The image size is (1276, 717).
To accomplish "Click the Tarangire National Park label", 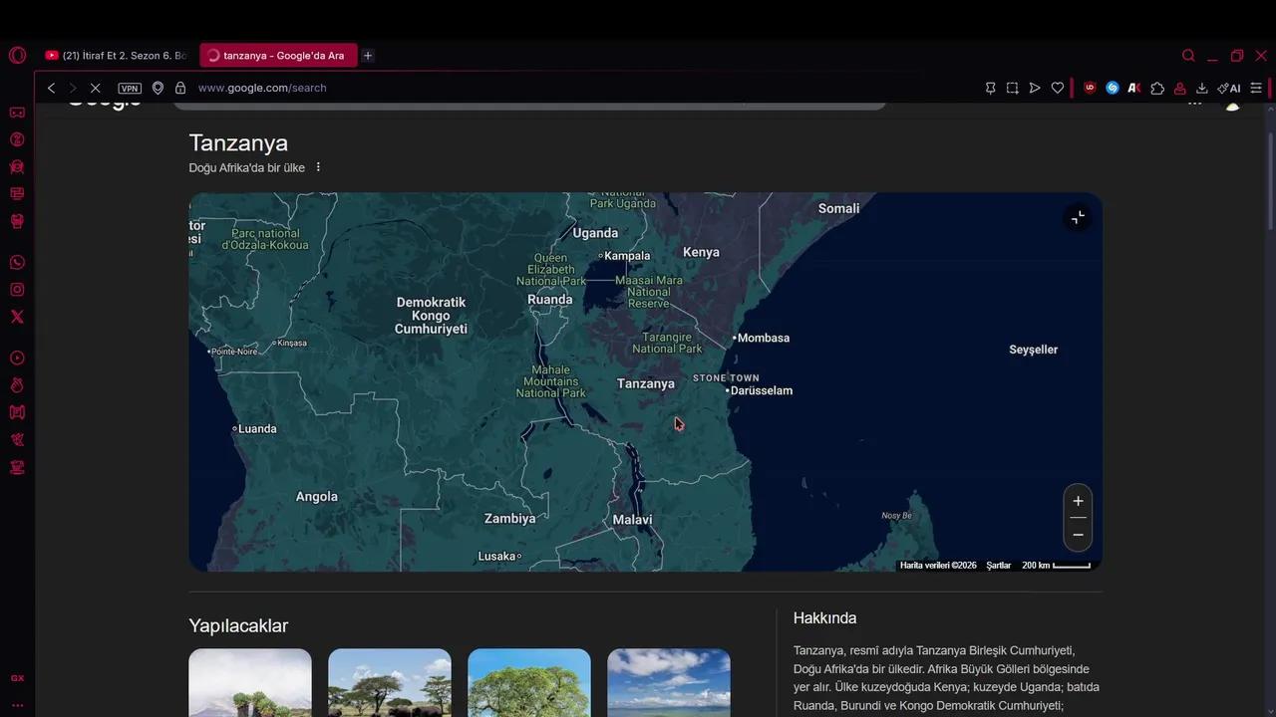I will pyautogui.click(x=667, y=343).
